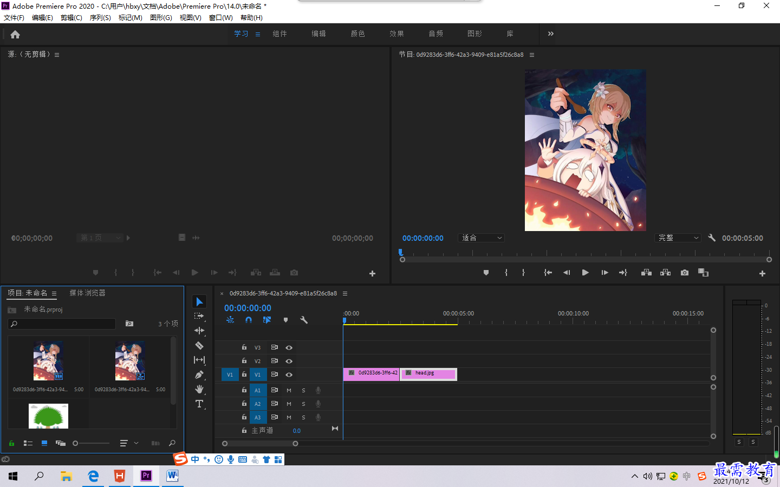780x487 pixels.
Task: Select the Type tool
Action: coord(199,404)
